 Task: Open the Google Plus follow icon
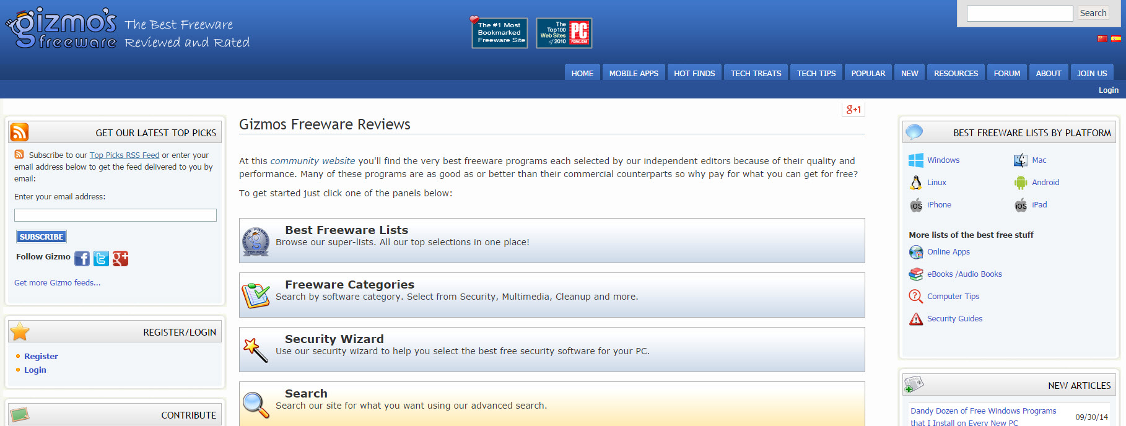coord(120,258)
